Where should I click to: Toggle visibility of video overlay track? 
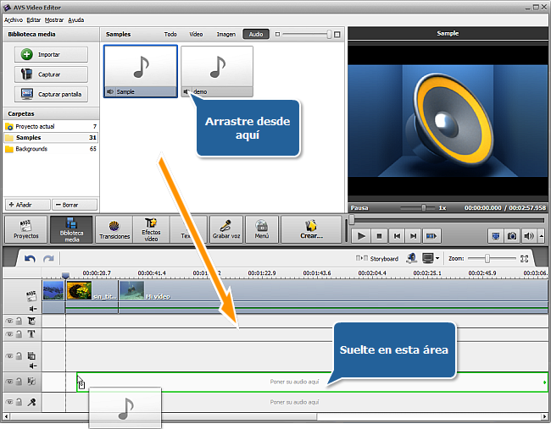(x=9, y=355)
